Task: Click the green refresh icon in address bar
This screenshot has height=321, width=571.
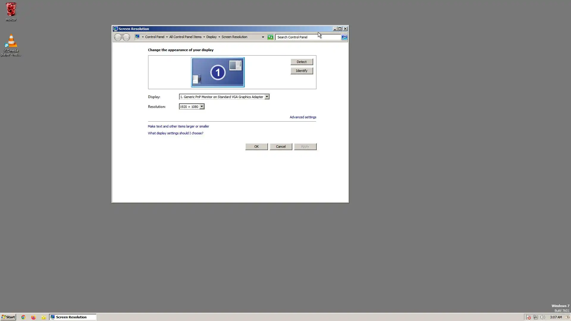Action: click(x=270, y=37)
